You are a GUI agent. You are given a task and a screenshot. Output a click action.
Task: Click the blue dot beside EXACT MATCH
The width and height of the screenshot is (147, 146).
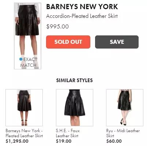click(21, 59)
